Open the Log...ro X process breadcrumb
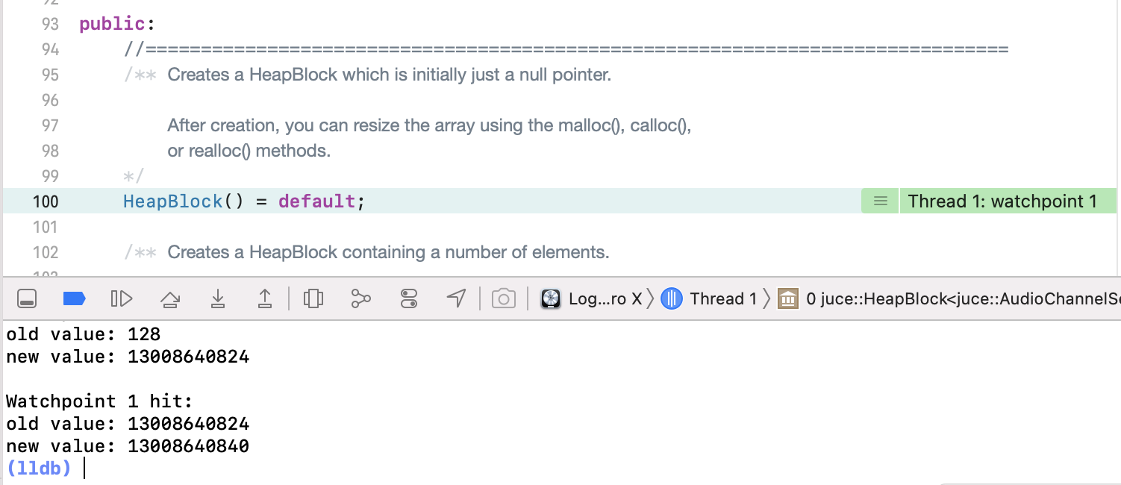This screenshot has width=1121, height=485. point(593,299)
